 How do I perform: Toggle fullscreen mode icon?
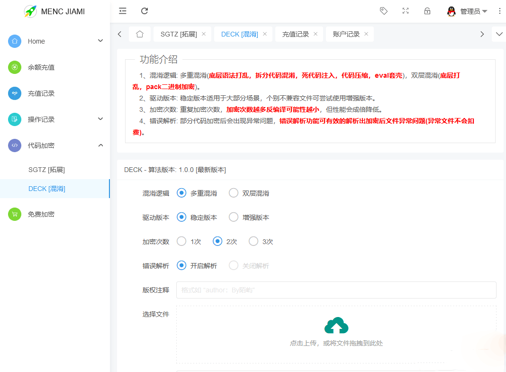[406, 11]
